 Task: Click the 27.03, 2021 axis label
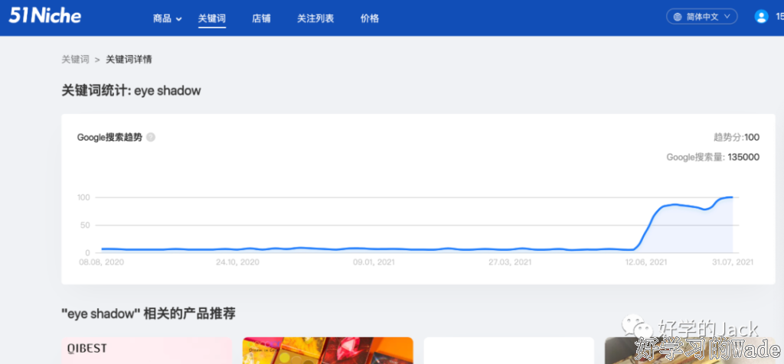(x=510, y=262)
